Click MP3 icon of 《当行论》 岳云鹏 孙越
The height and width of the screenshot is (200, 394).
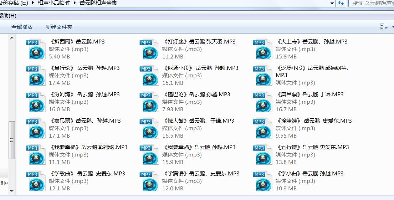(36, 75)
